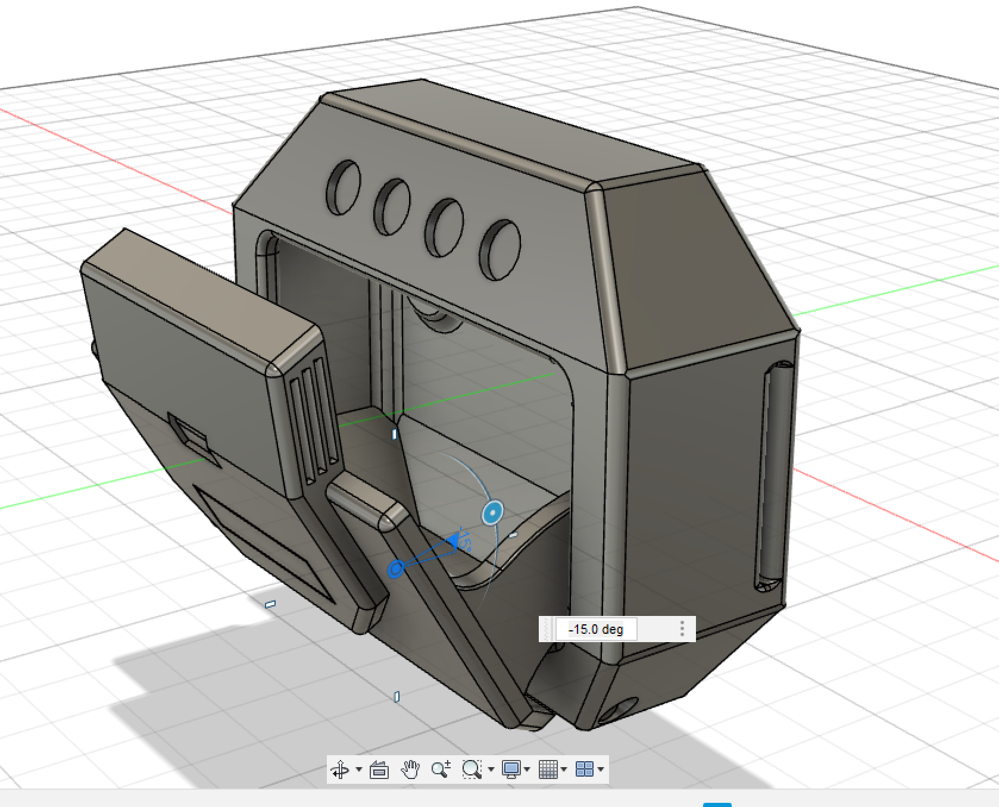Open the Zoom Window options dropdown
999x807 pixels.
[x=491, y=770]
